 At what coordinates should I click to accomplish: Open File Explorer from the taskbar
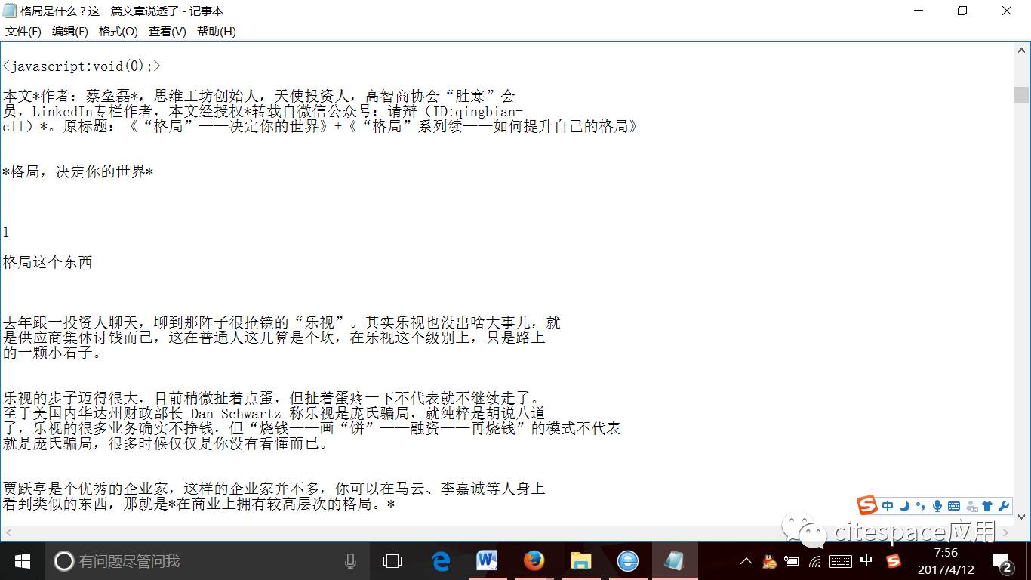tap(580, 561)
